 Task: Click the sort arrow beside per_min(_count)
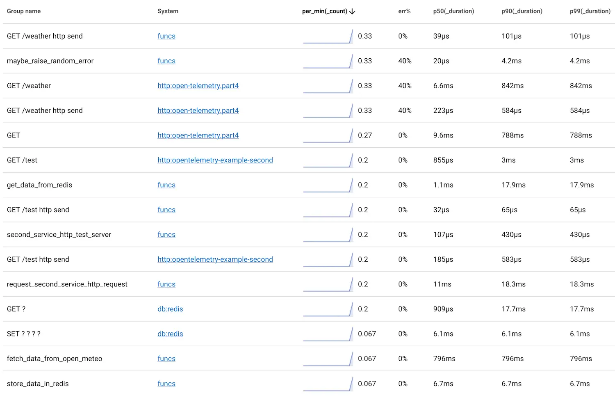[352, 11]
